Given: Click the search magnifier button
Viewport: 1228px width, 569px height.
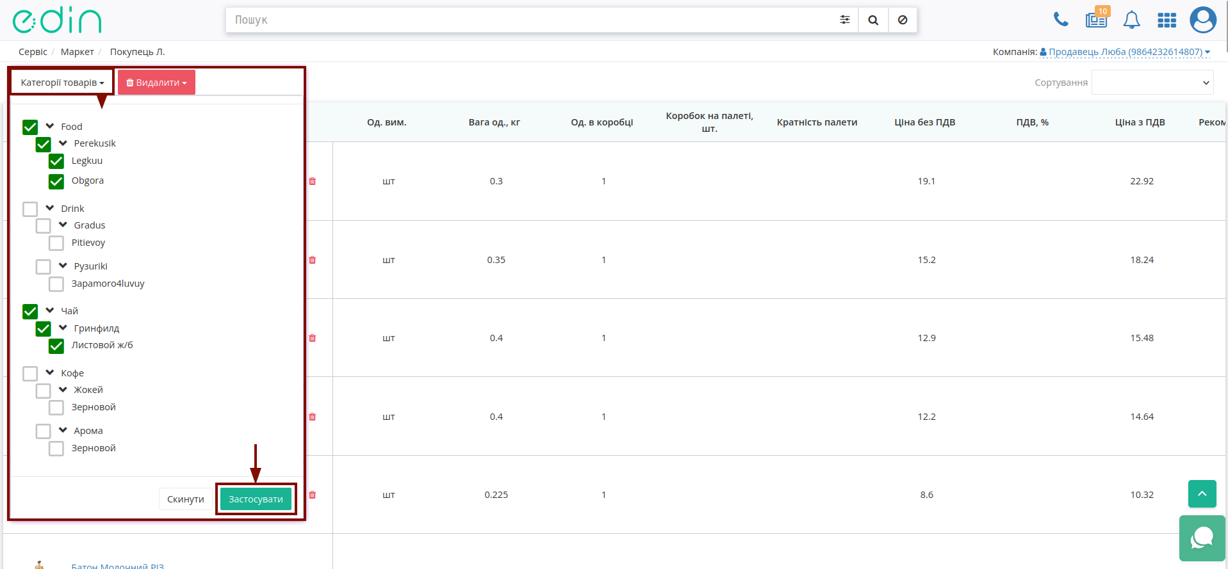Looking at the screenshot, I should click(x=873, y=20).
